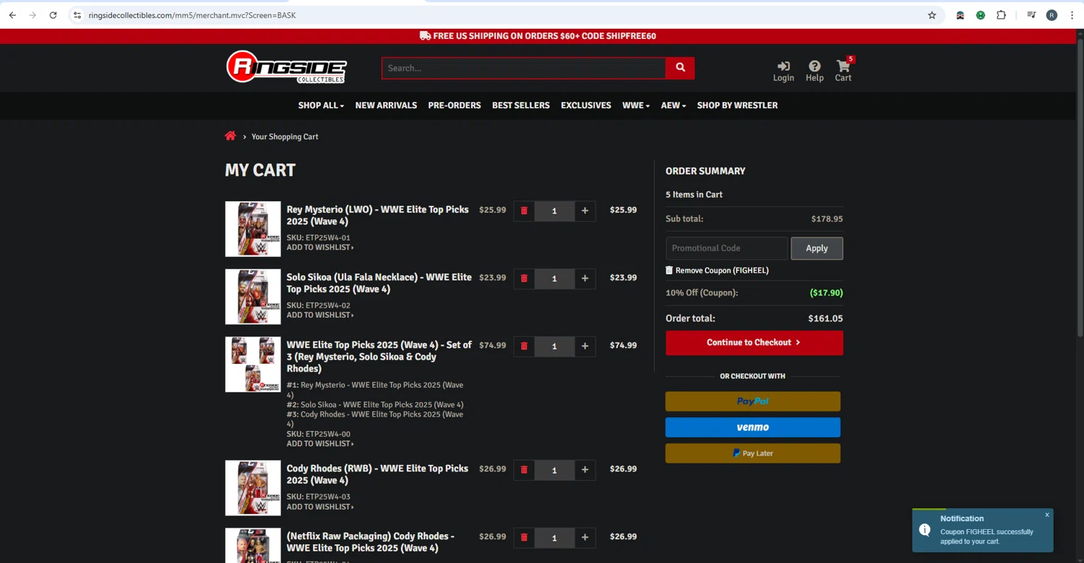Click the browser address bar URL
Screen dimensions: 1084x563
point(192,15)
